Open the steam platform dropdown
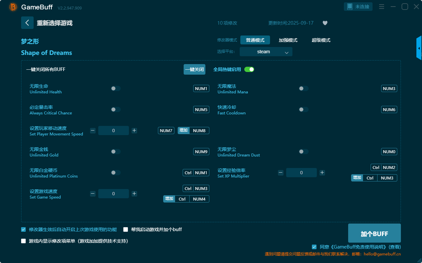The height and width of the screenshot is (263, 422). (266, 52)
